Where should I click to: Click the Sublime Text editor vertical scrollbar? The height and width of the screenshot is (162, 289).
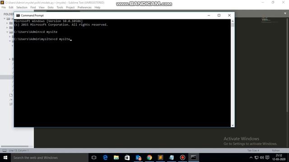[288, 64]
